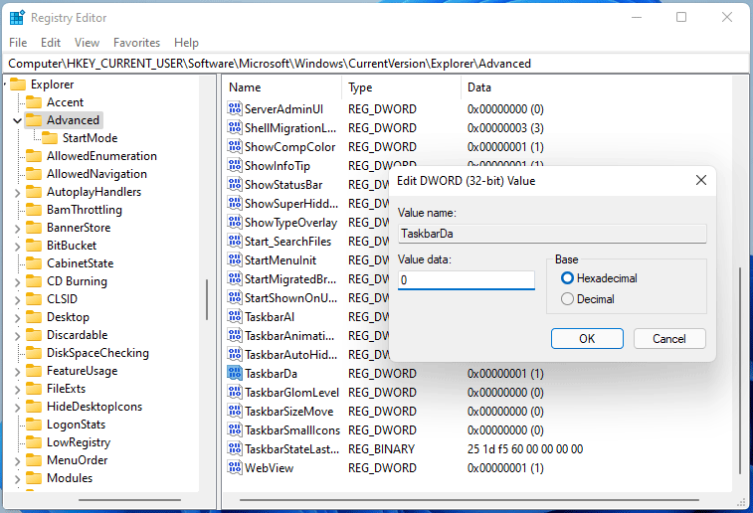The height and width of the screenshot is (513, 753).
Task: Select the TaskbarGlomLevel value name
Action: tap(291, 393)
